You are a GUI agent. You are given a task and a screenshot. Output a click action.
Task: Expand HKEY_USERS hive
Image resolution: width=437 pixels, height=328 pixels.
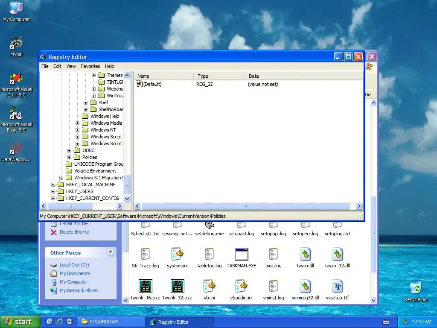(x=53, y=191)
